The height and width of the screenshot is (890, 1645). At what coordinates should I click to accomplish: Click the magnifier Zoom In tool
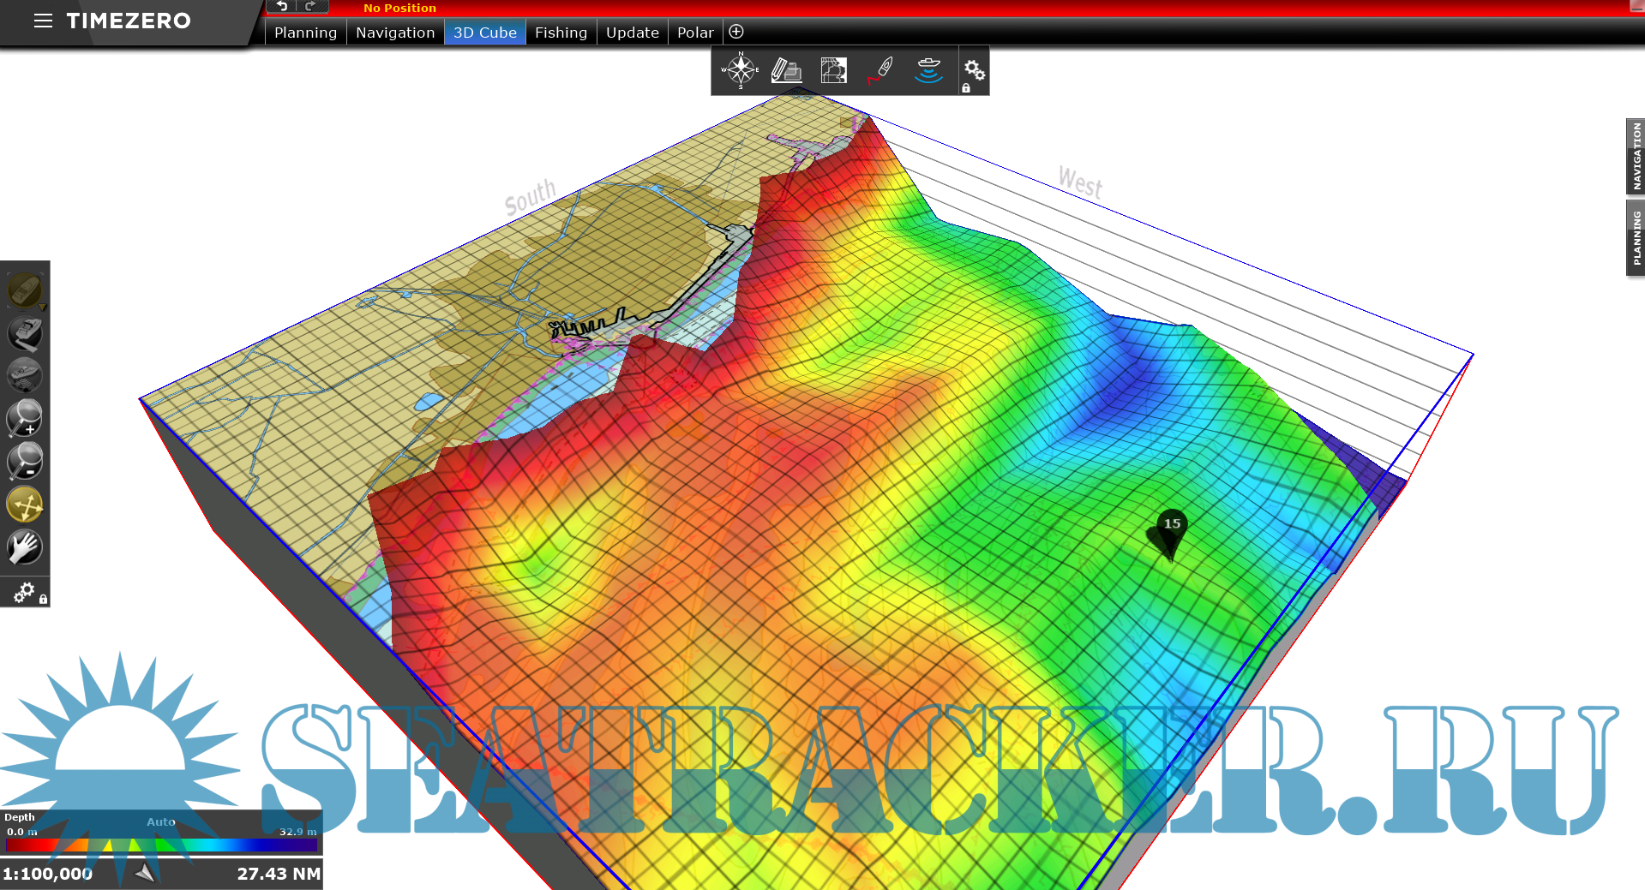[x=25, y=418]
